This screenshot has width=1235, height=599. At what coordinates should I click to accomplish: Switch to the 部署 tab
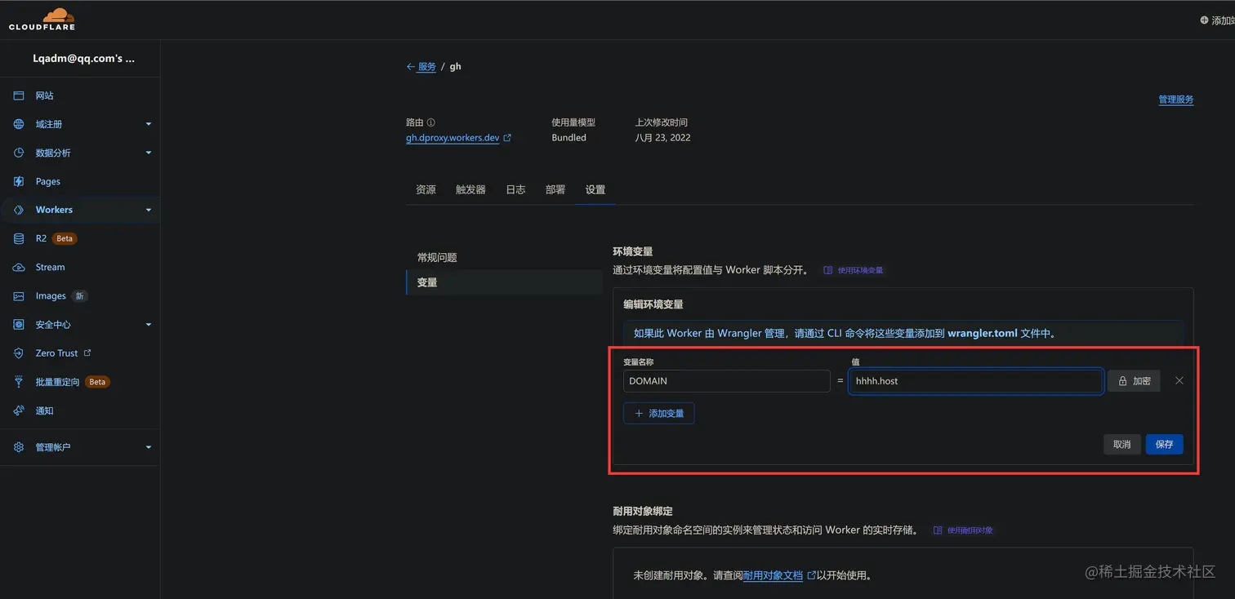point(555,189)
